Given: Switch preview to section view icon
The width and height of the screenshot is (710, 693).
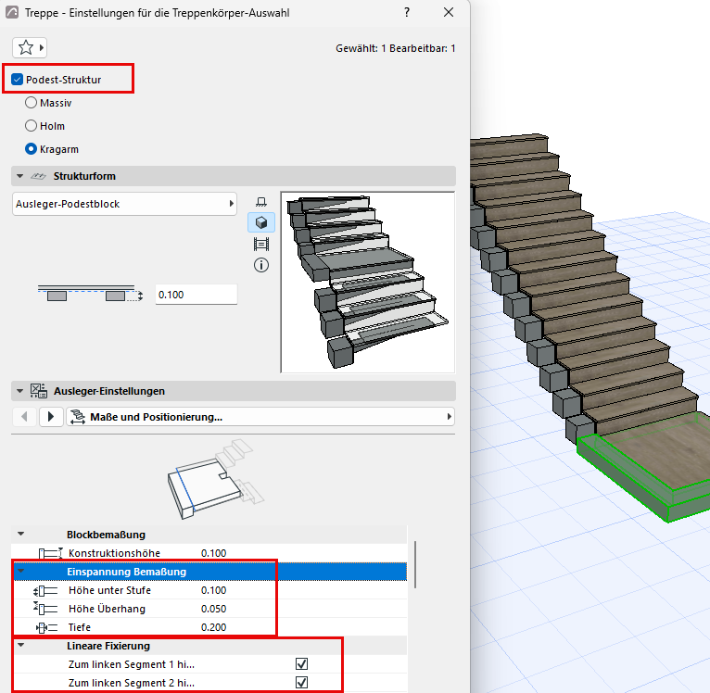Looking at the screenshot, I should tap(261, 245).
